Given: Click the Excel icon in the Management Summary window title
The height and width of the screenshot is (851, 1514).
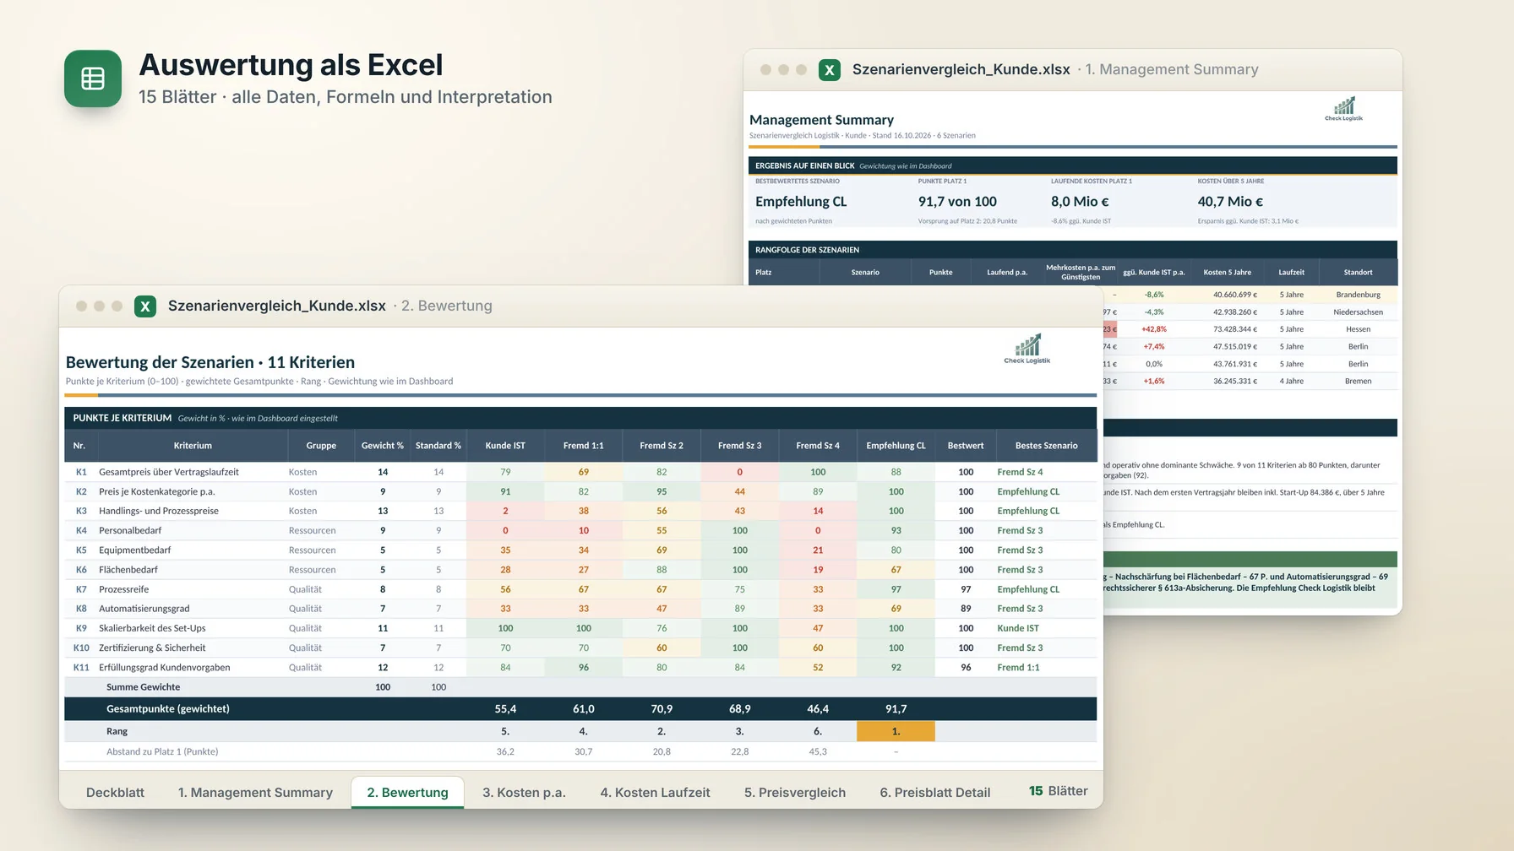Looking at the screenshot, I should click(x=830, y=70).
